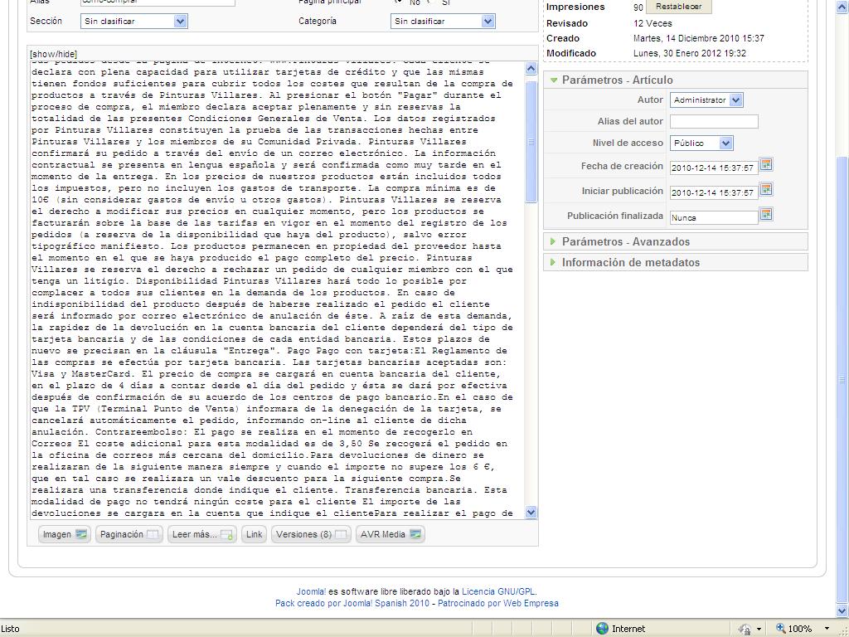Open calendar picker for Fecha de creación
This screenshot has width=849, height=637.
tap(765, 164)
